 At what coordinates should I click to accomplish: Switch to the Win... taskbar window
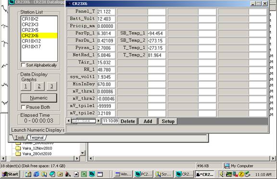[123, 174]
